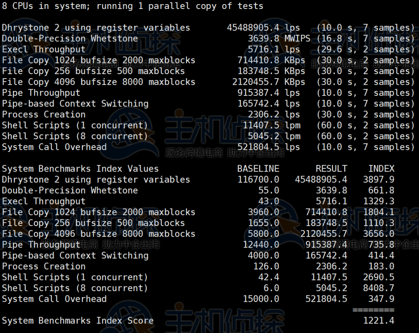Click the Shell Scripts (1 concurrent) baseline 42.4
Screen dimensions: 419x333
tap(268, 277)
